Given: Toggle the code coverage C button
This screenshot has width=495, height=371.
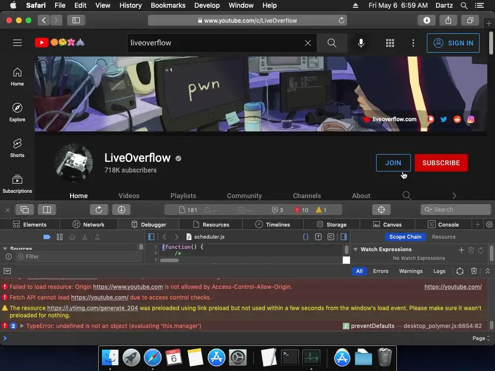Looking at the screenshot, I should pyautogui.click(x=331, y=237).
